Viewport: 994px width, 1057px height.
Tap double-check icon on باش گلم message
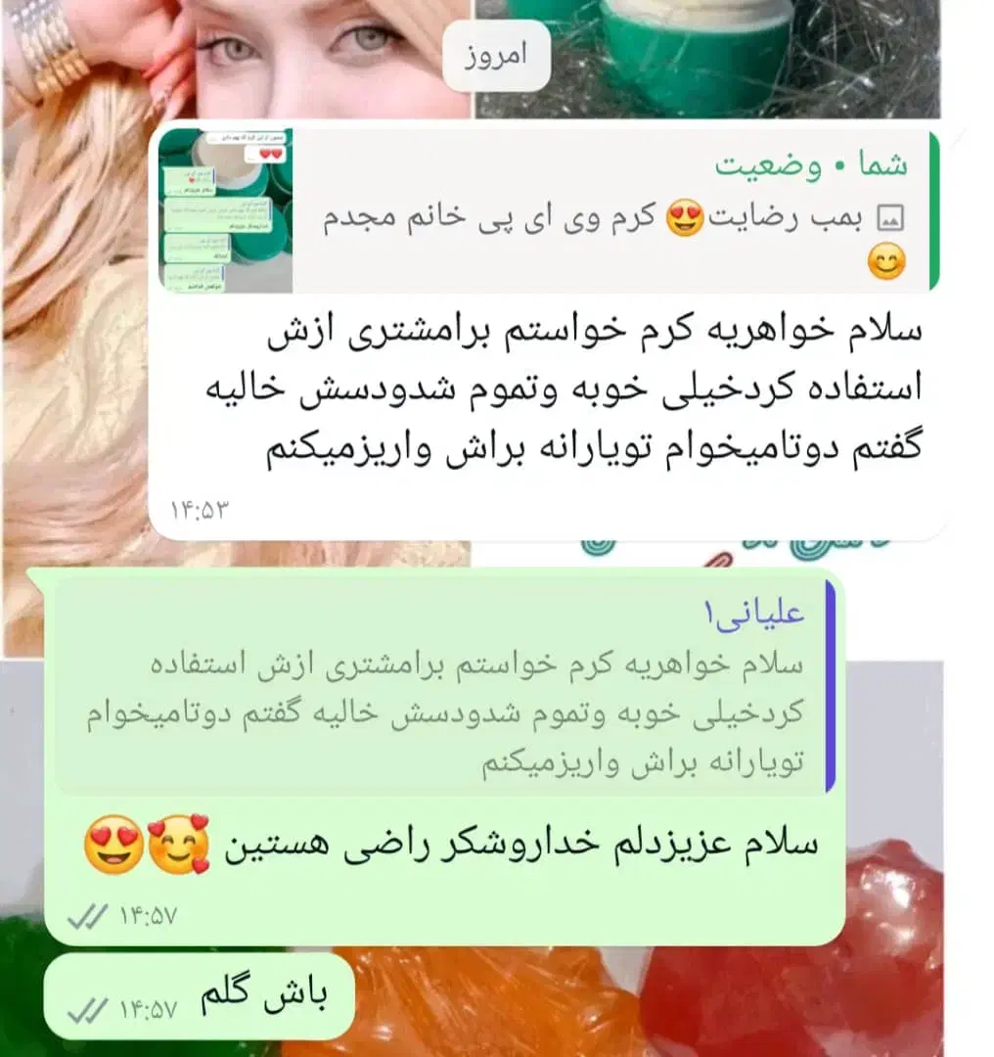pyautogui.click(x=88, y=1010)
